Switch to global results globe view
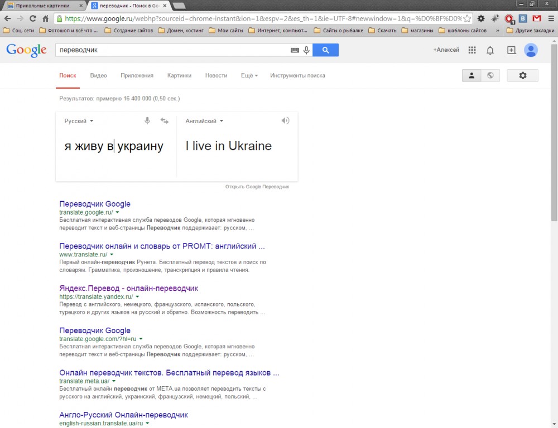 point(490,76)
